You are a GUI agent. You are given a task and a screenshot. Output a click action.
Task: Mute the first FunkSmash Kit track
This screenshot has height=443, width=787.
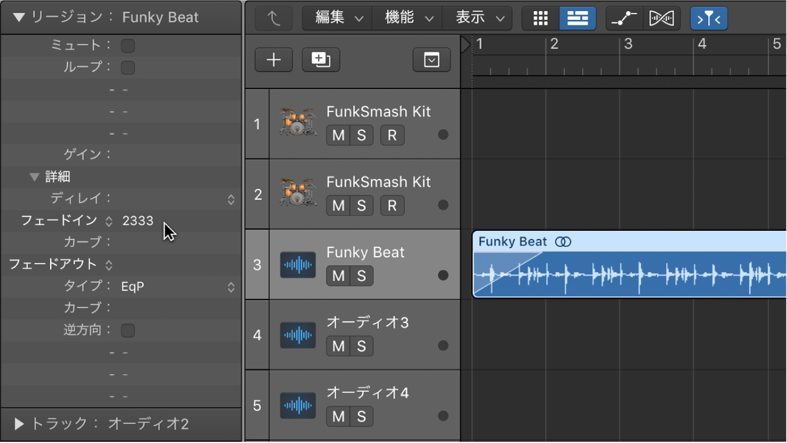[338, 135]
